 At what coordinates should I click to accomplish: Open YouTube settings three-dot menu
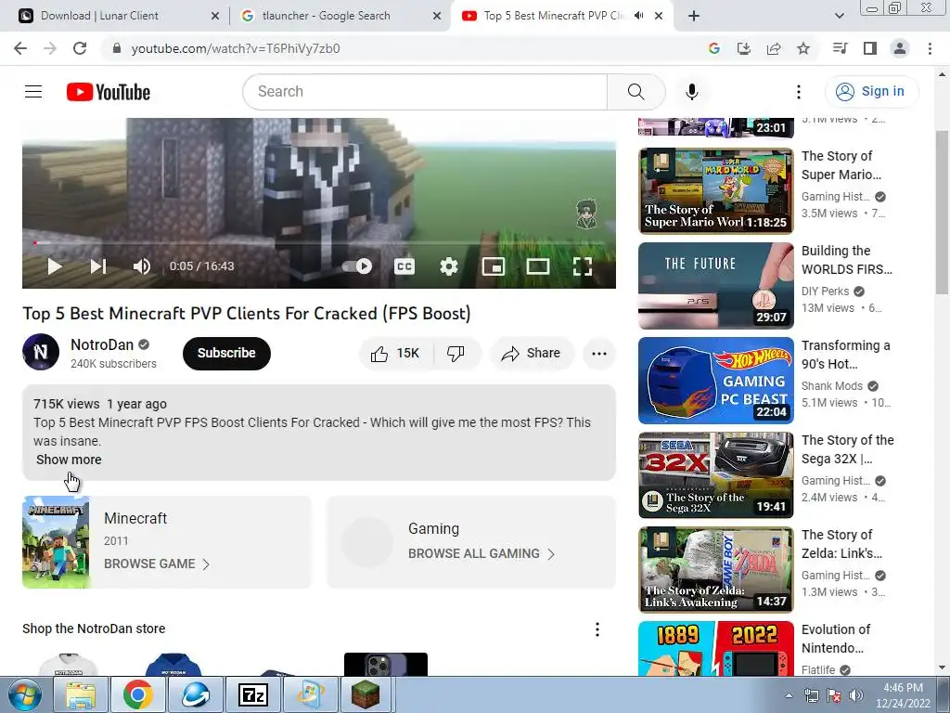pos(799,92)
